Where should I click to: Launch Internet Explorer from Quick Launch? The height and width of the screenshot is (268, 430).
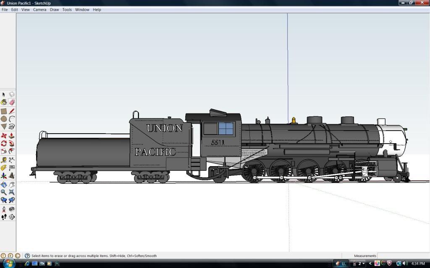coord(27,264)
